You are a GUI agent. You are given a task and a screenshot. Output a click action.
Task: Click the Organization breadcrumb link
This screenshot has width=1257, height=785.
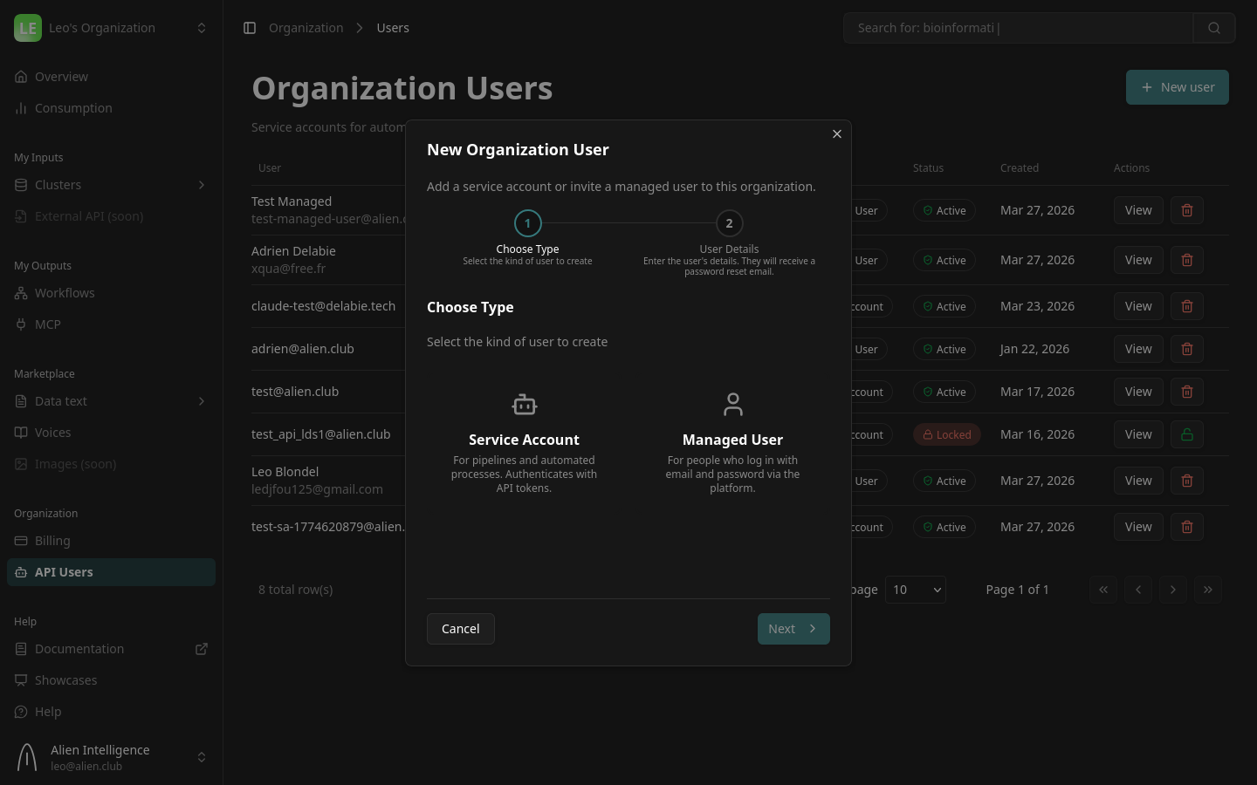point(306,28)
